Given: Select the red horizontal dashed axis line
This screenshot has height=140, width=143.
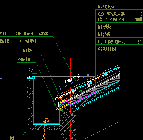Looking at the screenshot, I should (63, 111).
